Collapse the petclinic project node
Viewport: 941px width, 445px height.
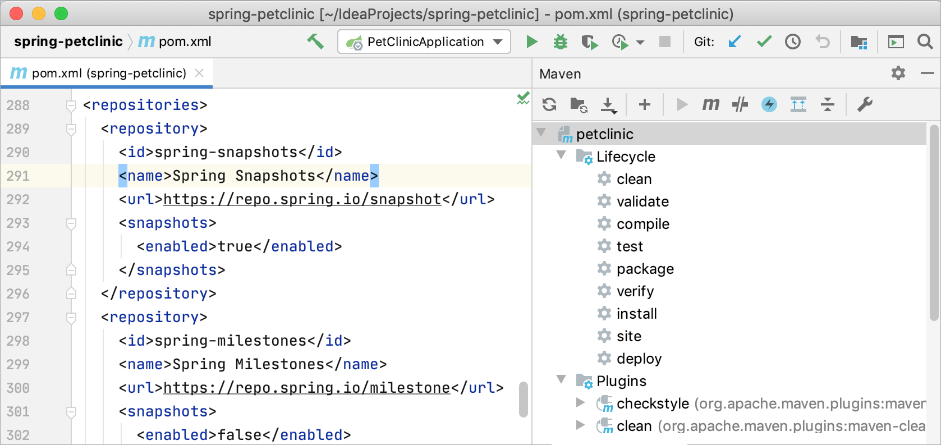point(541,133)
